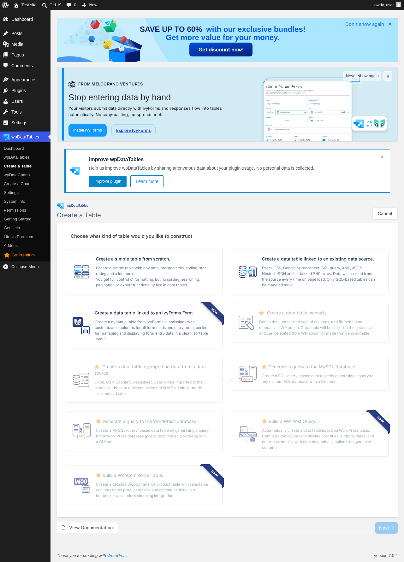Click the Posts pin icon

pyautogui.click(x=6, y=33)
